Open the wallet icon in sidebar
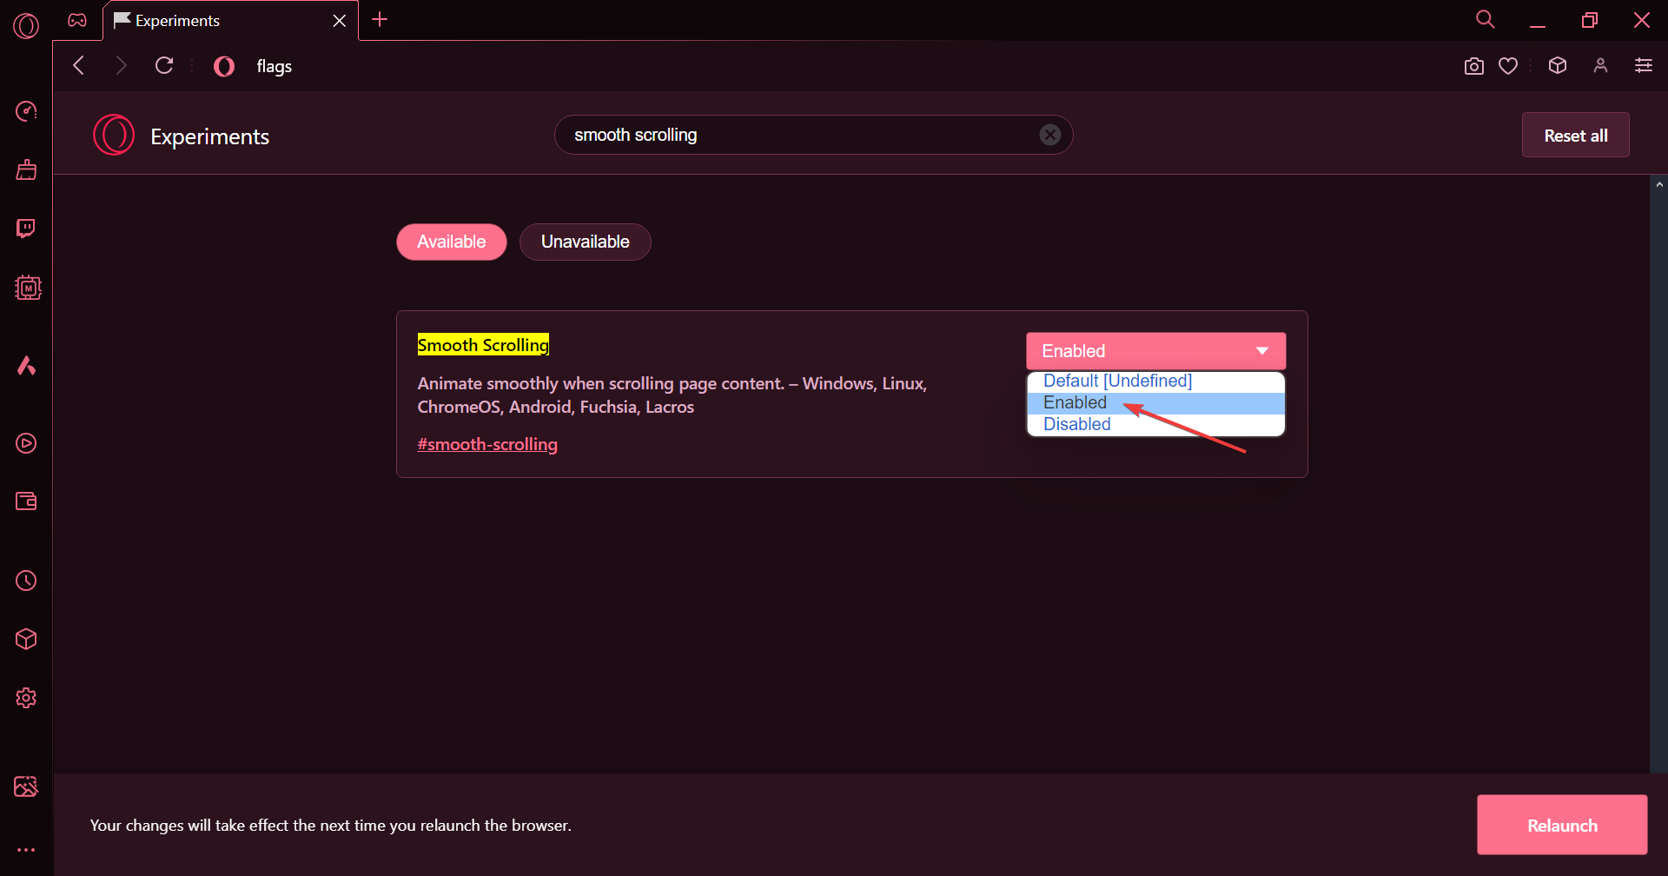The height and width of the screenshot is (876, 1668). [x=26, y=501]
